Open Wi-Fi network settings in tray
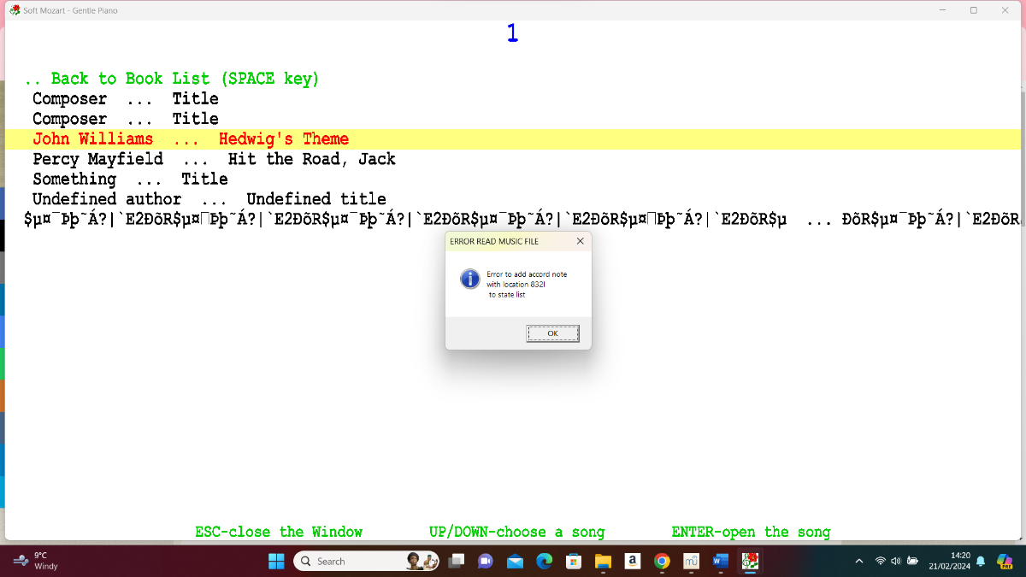 point(881,561)
